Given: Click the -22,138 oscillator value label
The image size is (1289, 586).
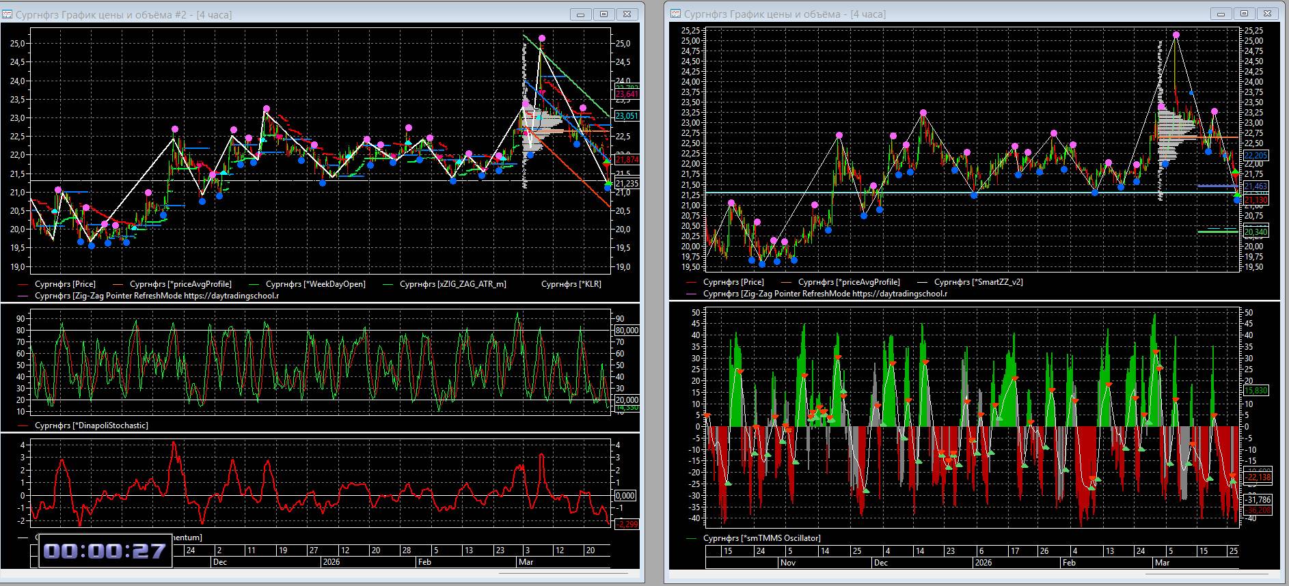Looking at the screenshot, I should (x=1258, y=477).
